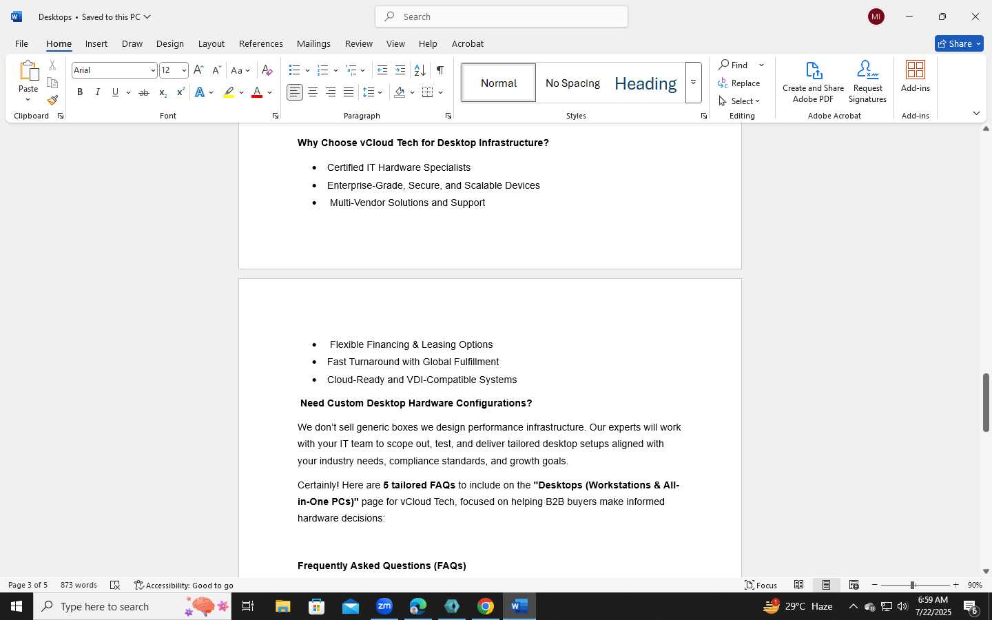
Task: Open the Paragraph settings dialog launcher
Action: (x=448, y=116)
